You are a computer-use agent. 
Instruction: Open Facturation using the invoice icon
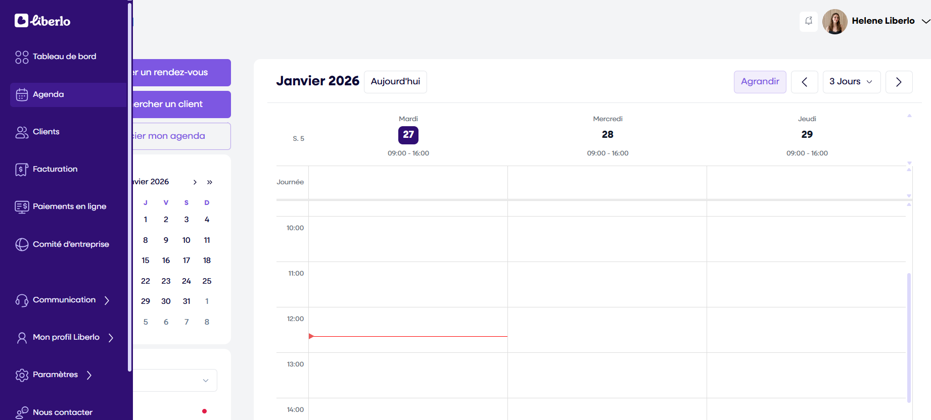[22, 170]
